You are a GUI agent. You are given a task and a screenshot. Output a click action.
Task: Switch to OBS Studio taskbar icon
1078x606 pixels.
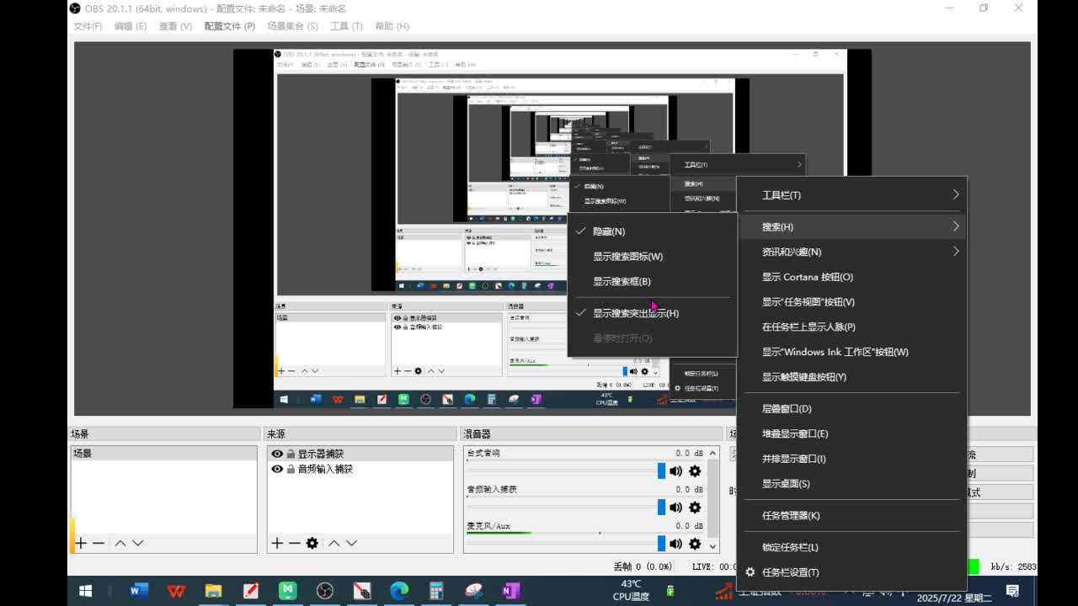(x=325, y=591)
